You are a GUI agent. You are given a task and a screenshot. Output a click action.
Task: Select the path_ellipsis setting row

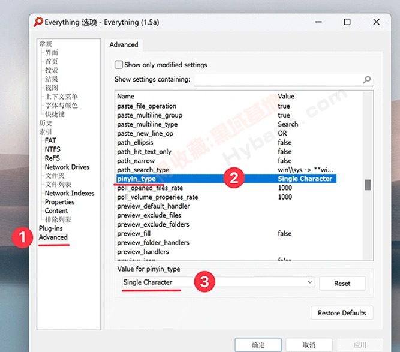click(227, 142)
